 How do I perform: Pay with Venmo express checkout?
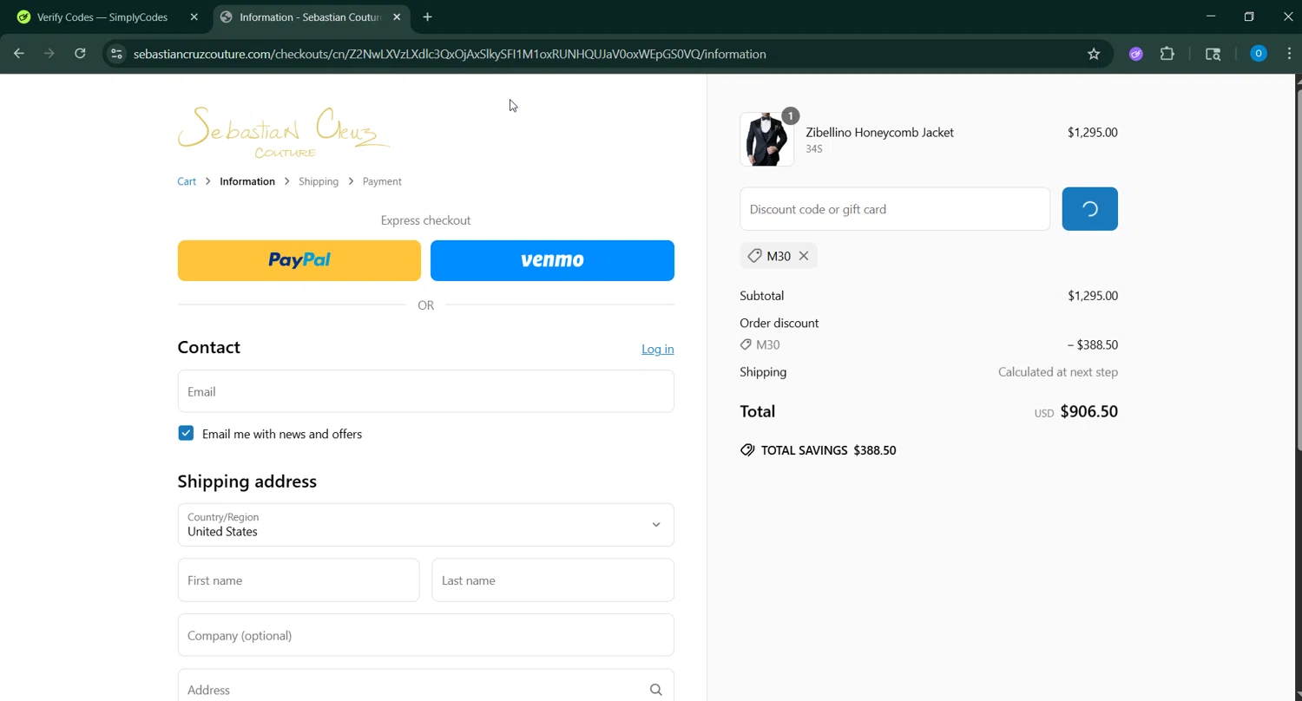pos(552,260)
